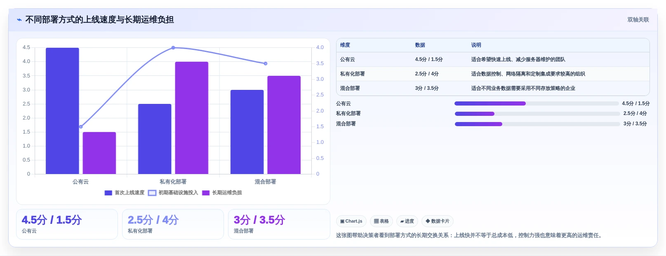This screenshot has width=666, height=256.
Task: Select the Chart.js tag chip
Action: click(x=351, y=221)
